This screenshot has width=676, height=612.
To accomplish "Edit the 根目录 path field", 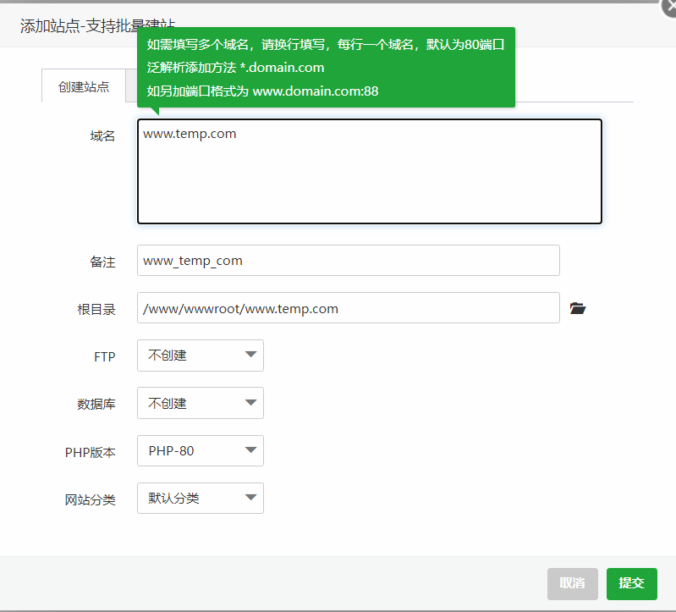I will pos(349,308).
